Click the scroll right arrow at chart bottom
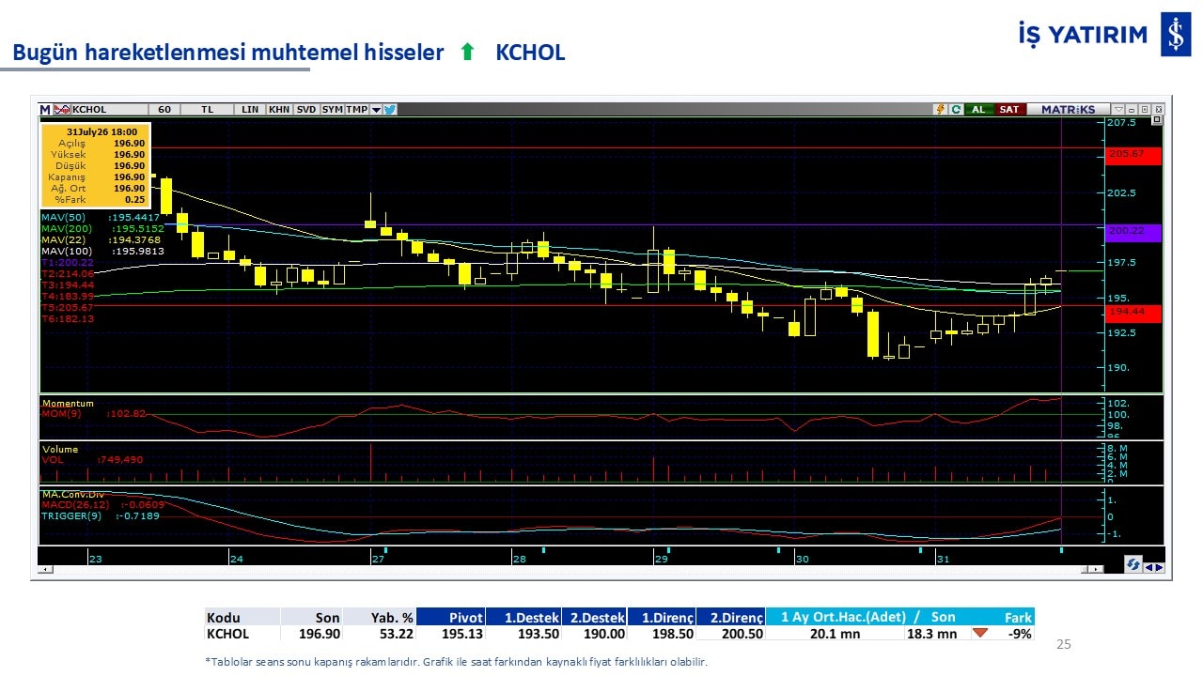Viewport: 1203px width, 676px height. point(1097,569)
